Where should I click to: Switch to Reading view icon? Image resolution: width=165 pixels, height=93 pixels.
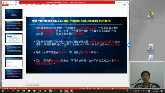click(102, 88)
